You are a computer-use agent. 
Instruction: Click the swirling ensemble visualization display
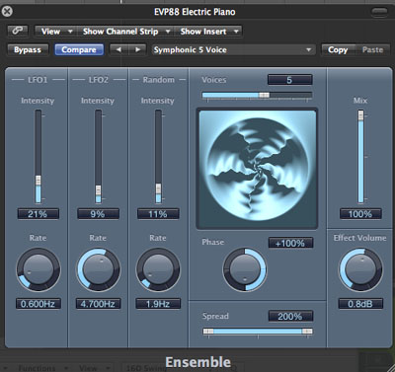[x=257, y=169]
